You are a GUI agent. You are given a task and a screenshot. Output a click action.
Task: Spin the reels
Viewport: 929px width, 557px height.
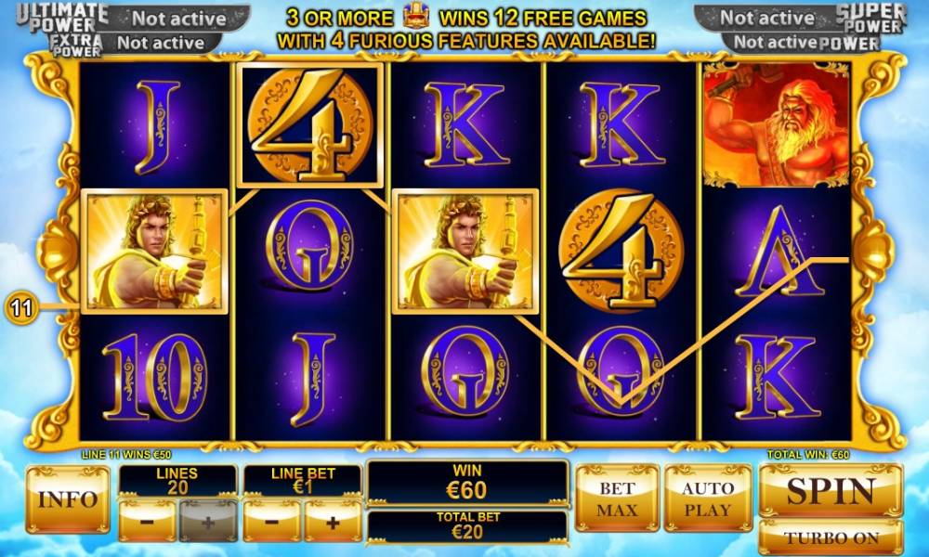click(x=831, y=490)
